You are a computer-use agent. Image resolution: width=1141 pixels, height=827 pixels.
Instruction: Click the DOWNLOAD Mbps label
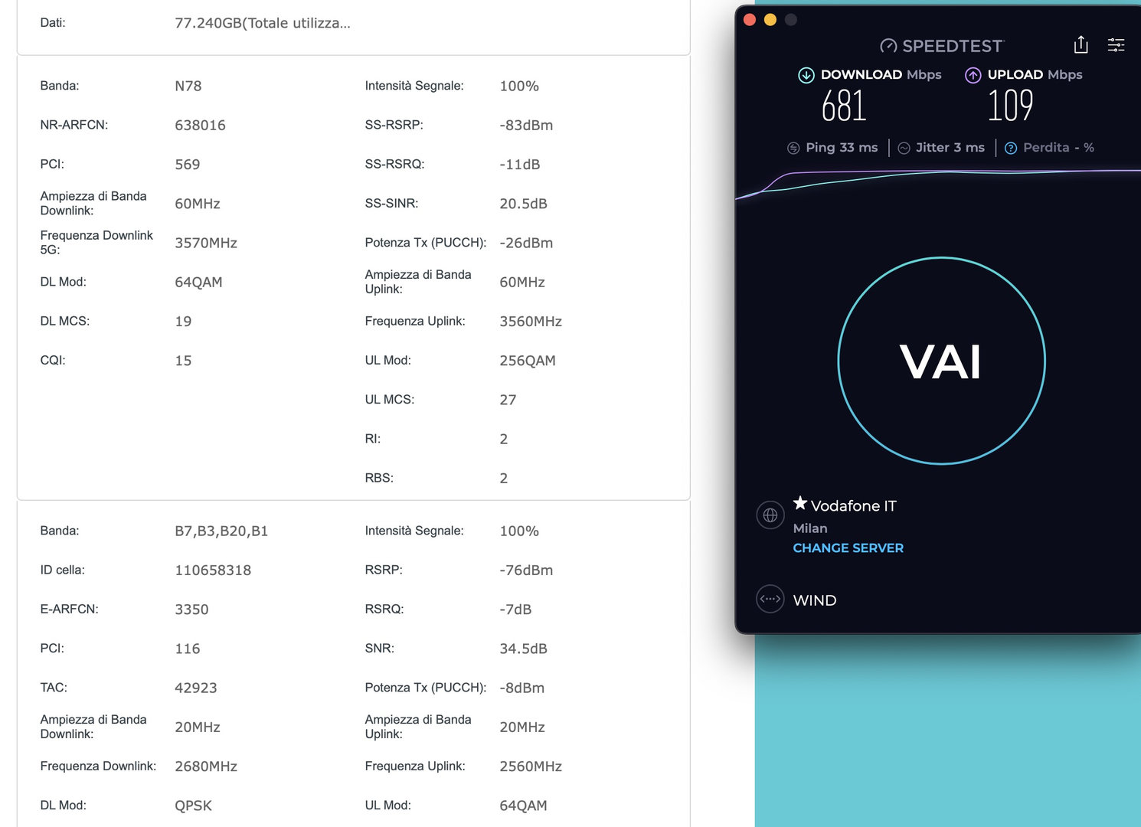coord(881,74)
